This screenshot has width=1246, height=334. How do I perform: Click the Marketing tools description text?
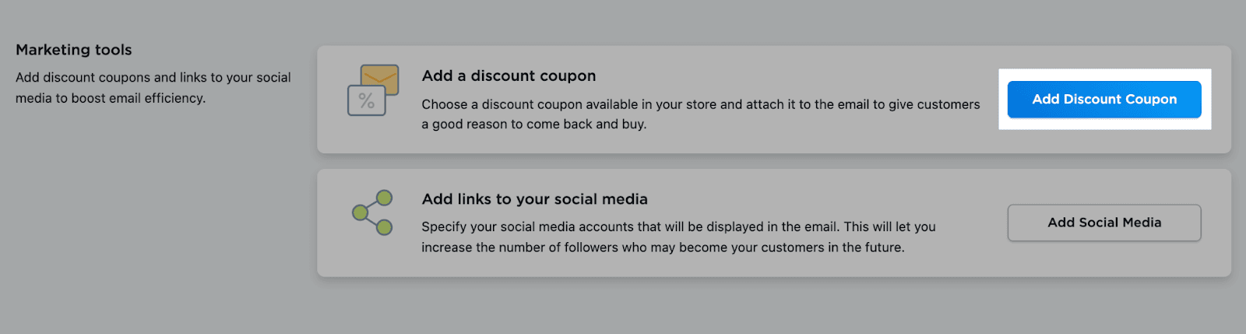coord(153,87)
